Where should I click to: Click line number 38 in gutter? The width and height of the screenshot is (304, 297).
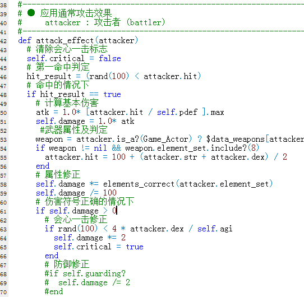3,6
